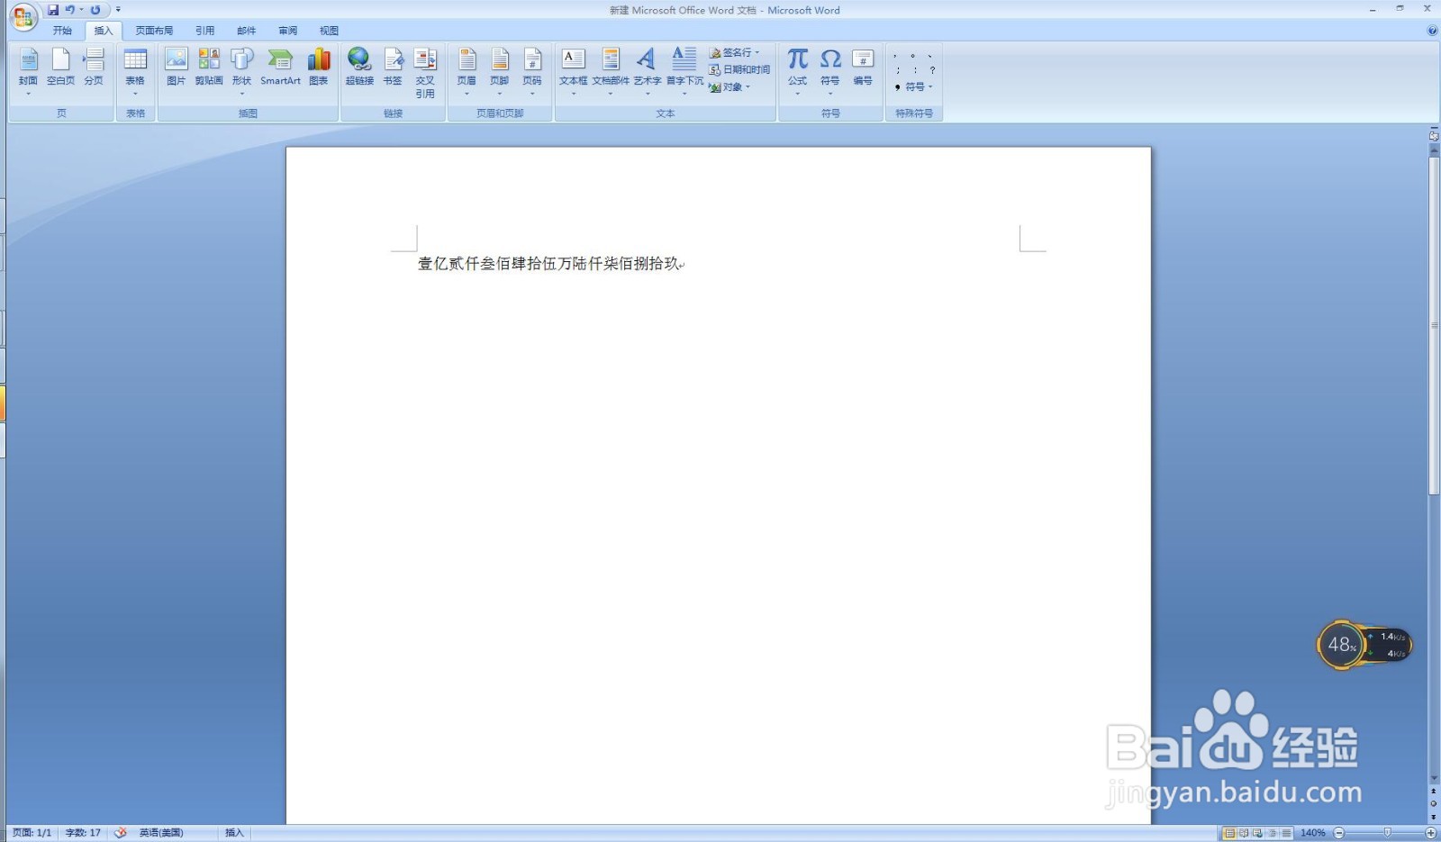
Task: Expand dropdown arrow under 形状
Action: click(241, 94)
